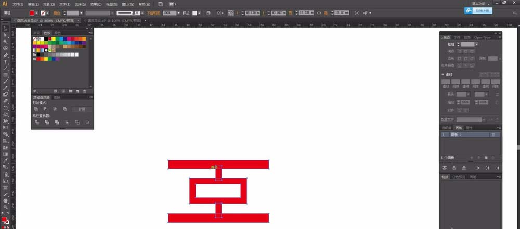Select the Scale tool

click(5, 115)
